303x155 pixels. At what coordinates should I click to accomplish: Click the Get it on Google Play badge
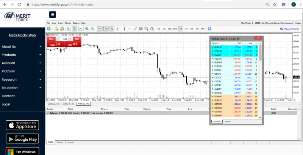(22, 139)
